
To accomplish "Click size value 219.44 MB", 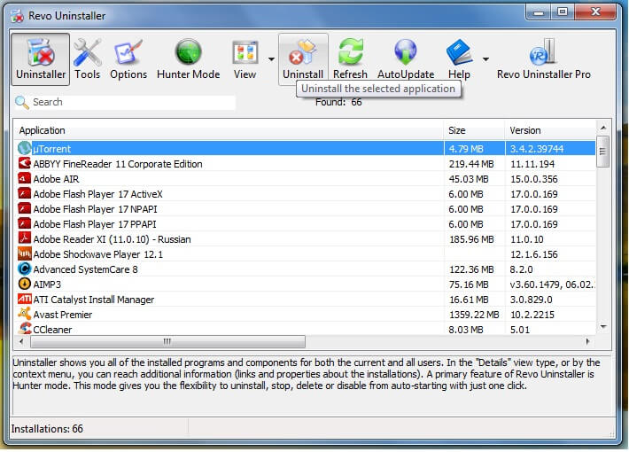I will [x=471, y=164].
